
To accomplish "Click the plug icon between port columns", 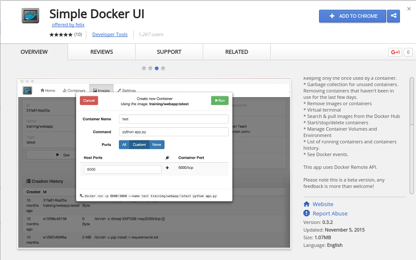I will coord(167,157).
